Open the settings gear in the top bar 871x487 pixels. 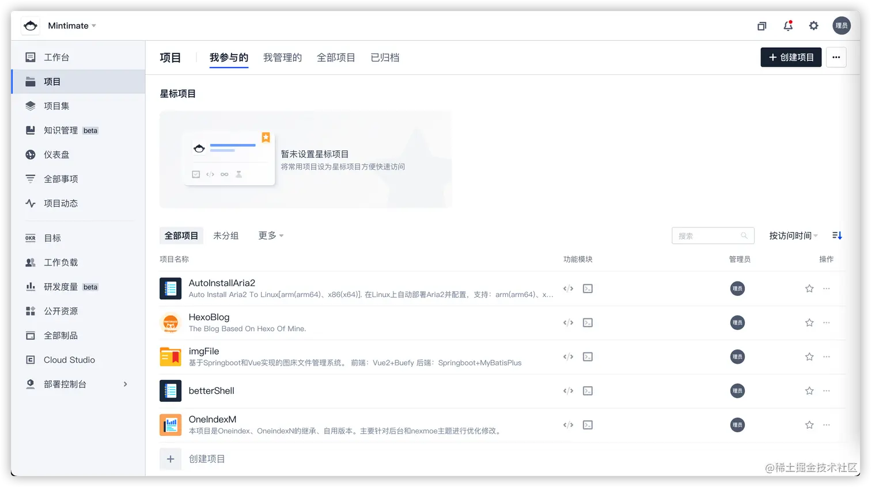pos(813,26)
